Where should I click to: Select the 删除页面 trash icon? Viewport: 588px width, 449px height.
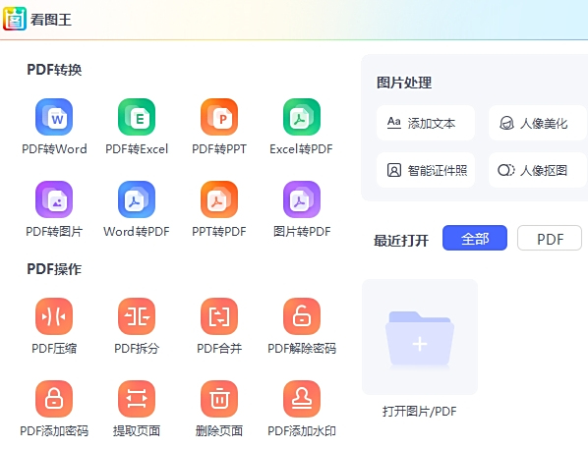click(x=219, y=399)
